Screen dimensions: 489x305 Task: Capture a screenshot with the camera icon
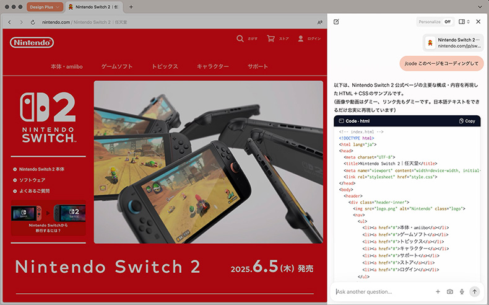tap(450, 291)
